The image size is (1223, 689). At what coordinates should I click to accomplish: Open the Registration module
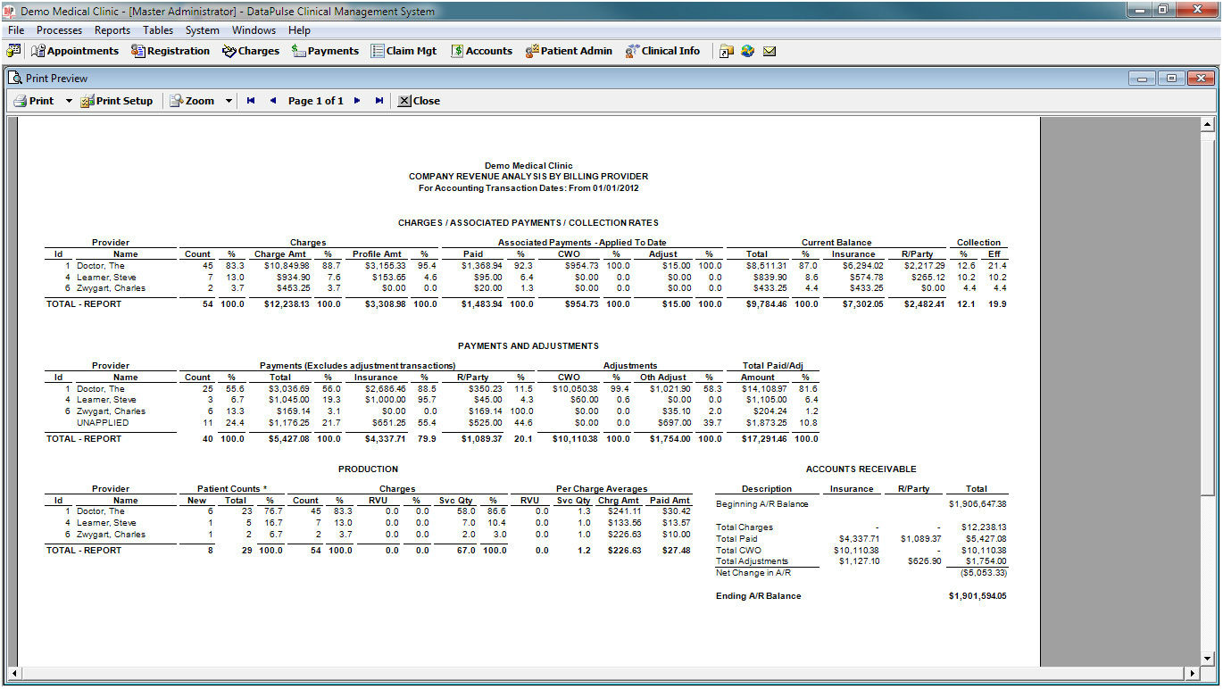(x=171, y=51)
